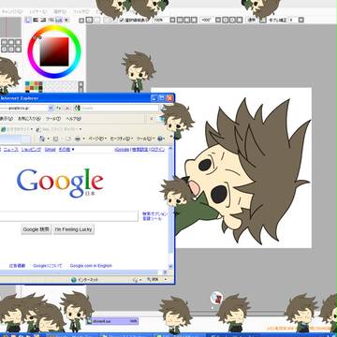Open the 検索オプション link beside Google's search box
This screenshot has height=337, width=337.
click(154, 214)
